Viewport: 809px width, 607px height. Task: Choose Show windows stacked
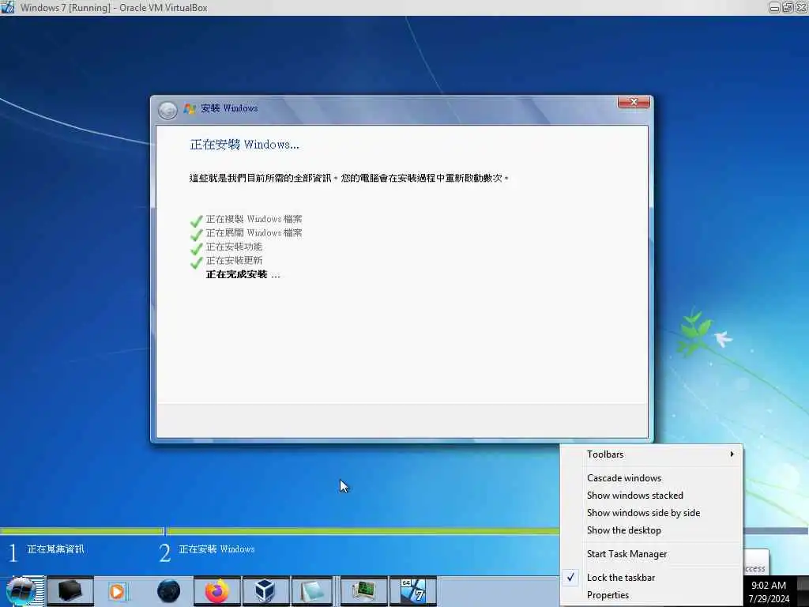point(652,496)
